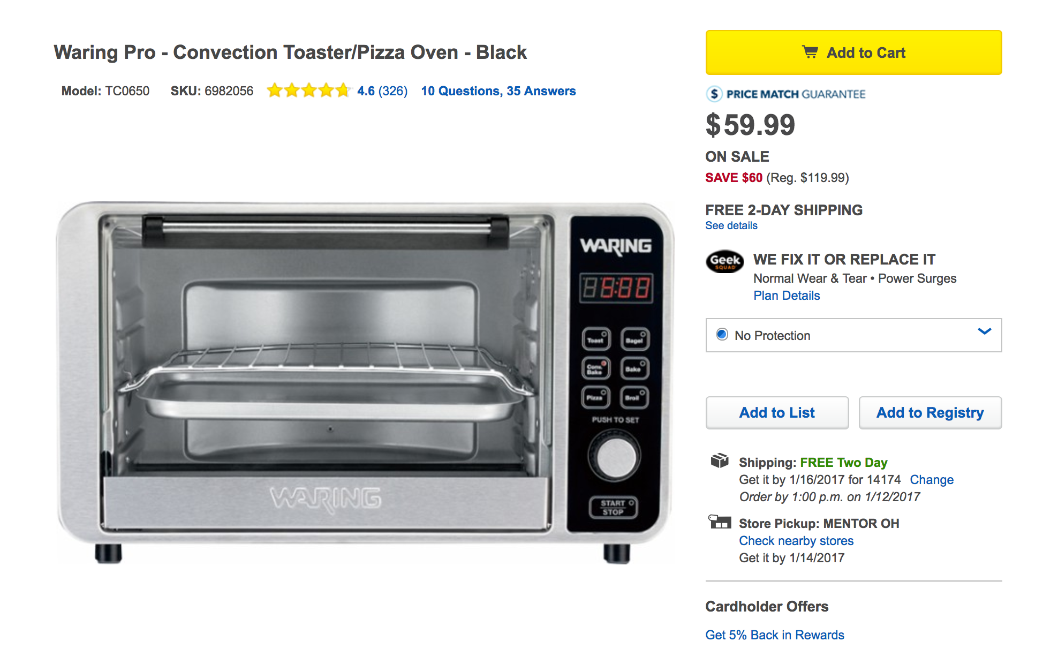This screenshot has width=1043, height=649.
Task: Open Plan Details for Geek Squad coverage
Action: pos(787,295)
